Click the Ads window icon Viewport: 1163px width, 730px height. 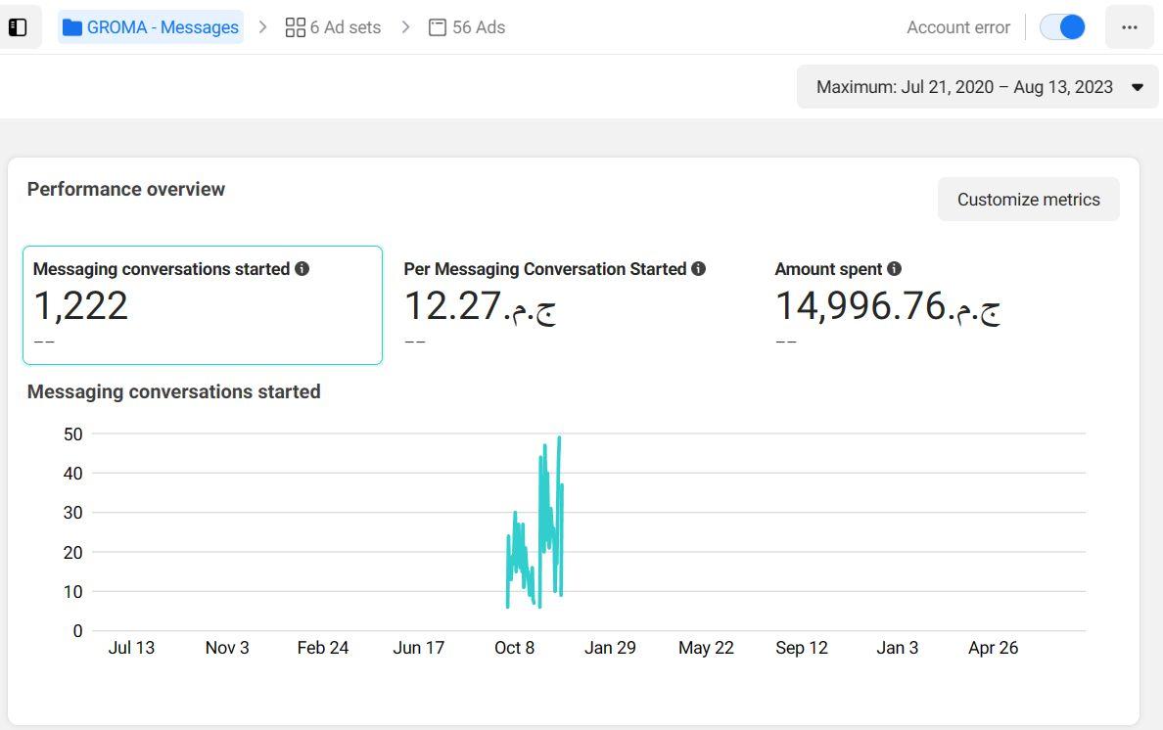point(438,27)
